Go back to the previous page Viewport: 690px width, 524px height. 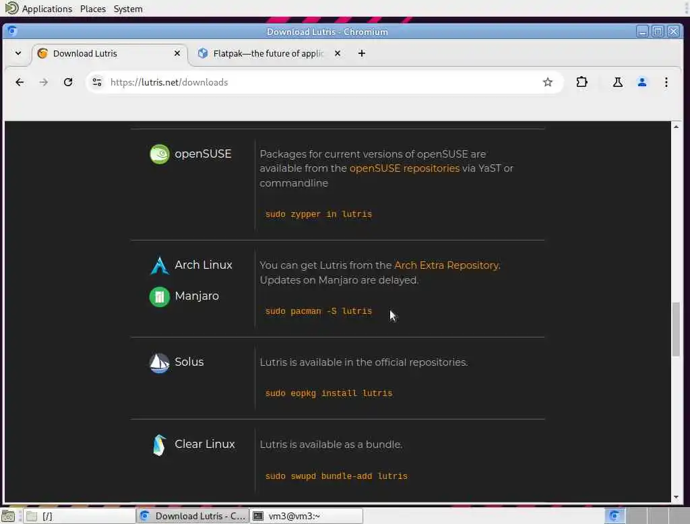click(x=20, y=82)
